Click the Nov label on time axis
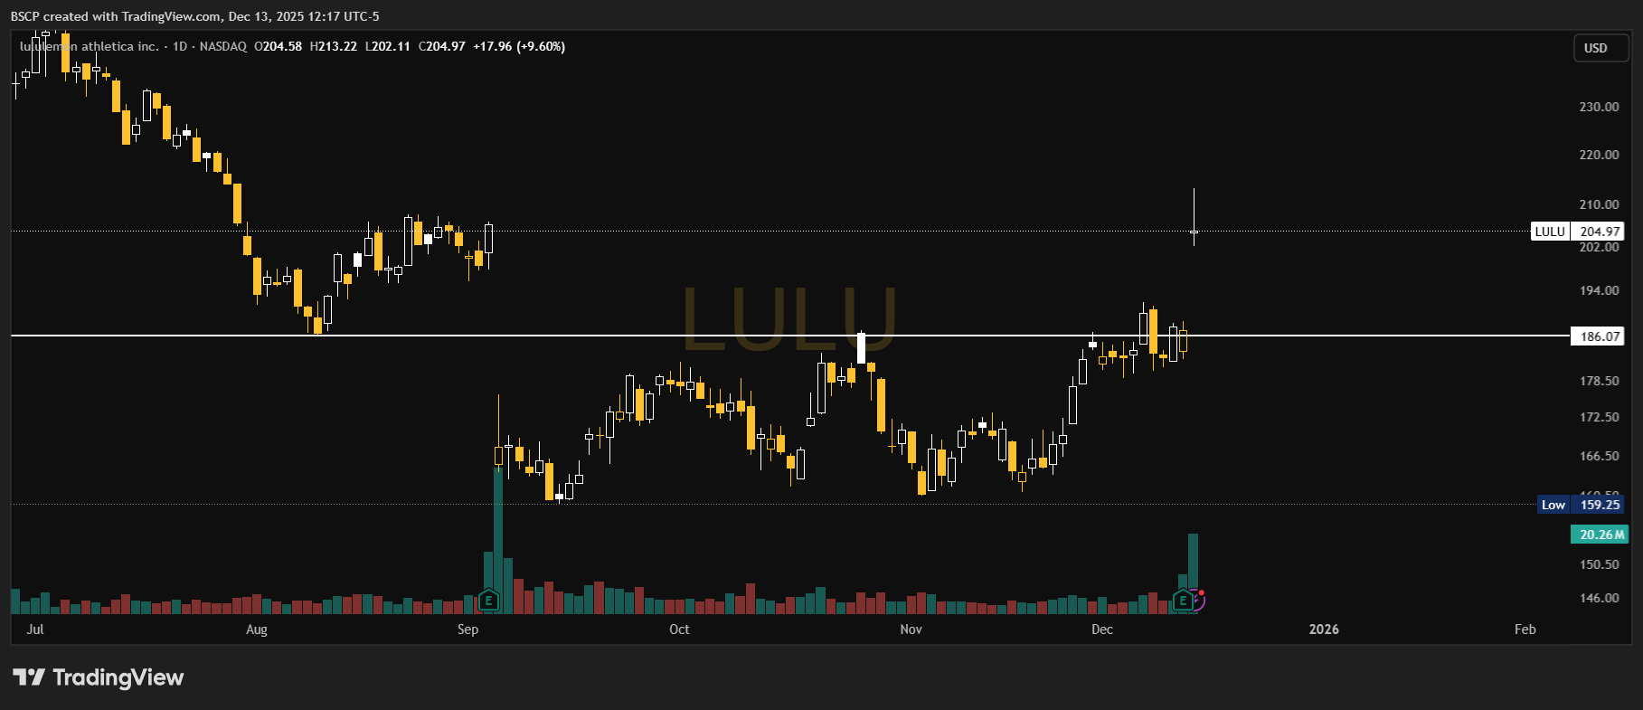This screenshot has height=710, width=1643. (911, 630)
